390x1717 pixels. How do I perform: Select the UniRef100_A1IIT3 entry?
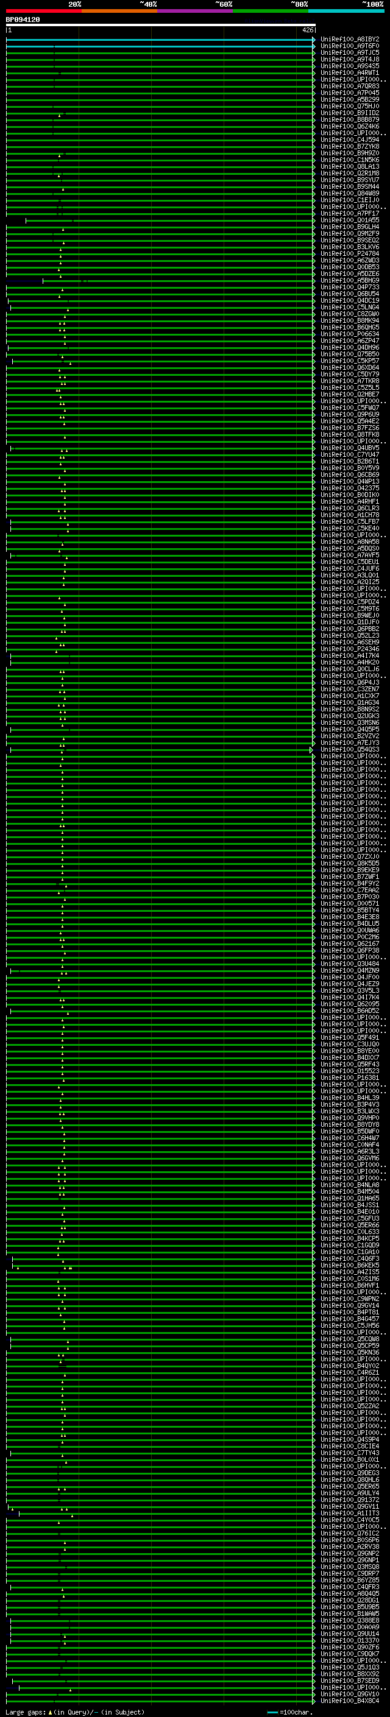pyautogui.click(x=350, y=1513)
